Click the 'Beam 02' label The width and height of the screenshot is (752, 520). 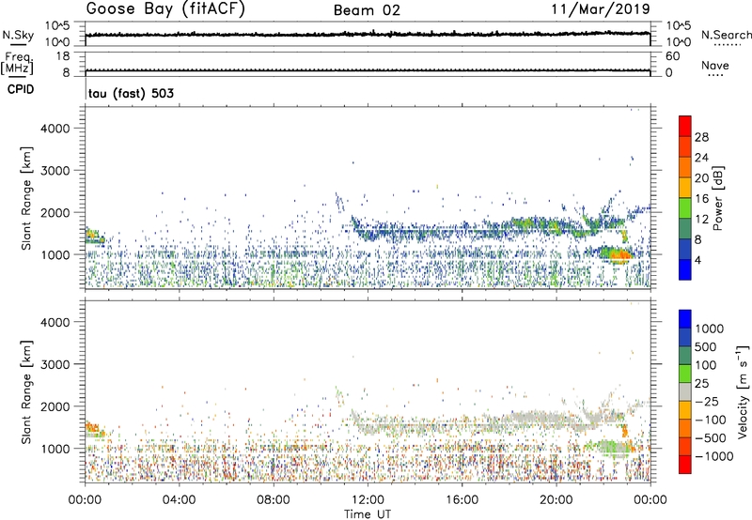tap(367, 10)
